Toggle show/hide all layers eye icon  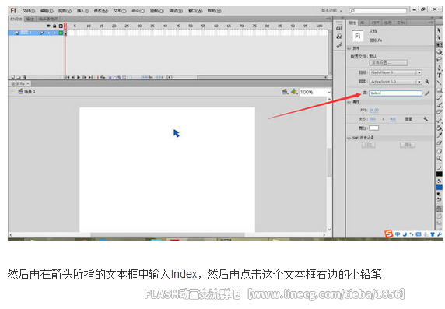[x=48, y=26]
